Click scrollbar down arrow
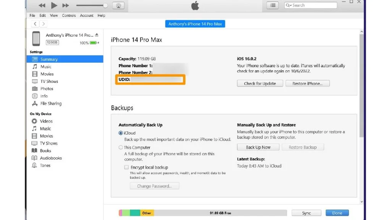The width and height of the screenshot is (391, 220). click(362, 202)
